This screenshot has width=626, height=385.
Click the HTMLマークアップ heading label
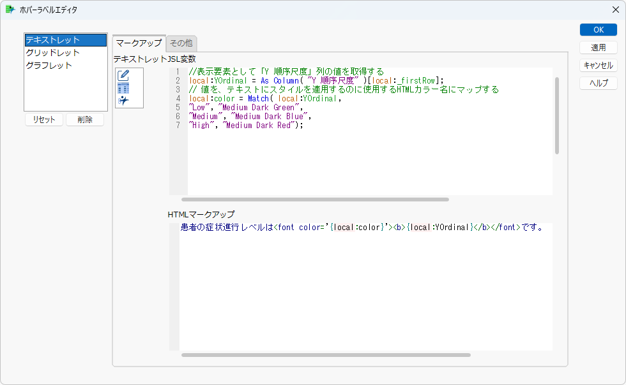[201, 214]
